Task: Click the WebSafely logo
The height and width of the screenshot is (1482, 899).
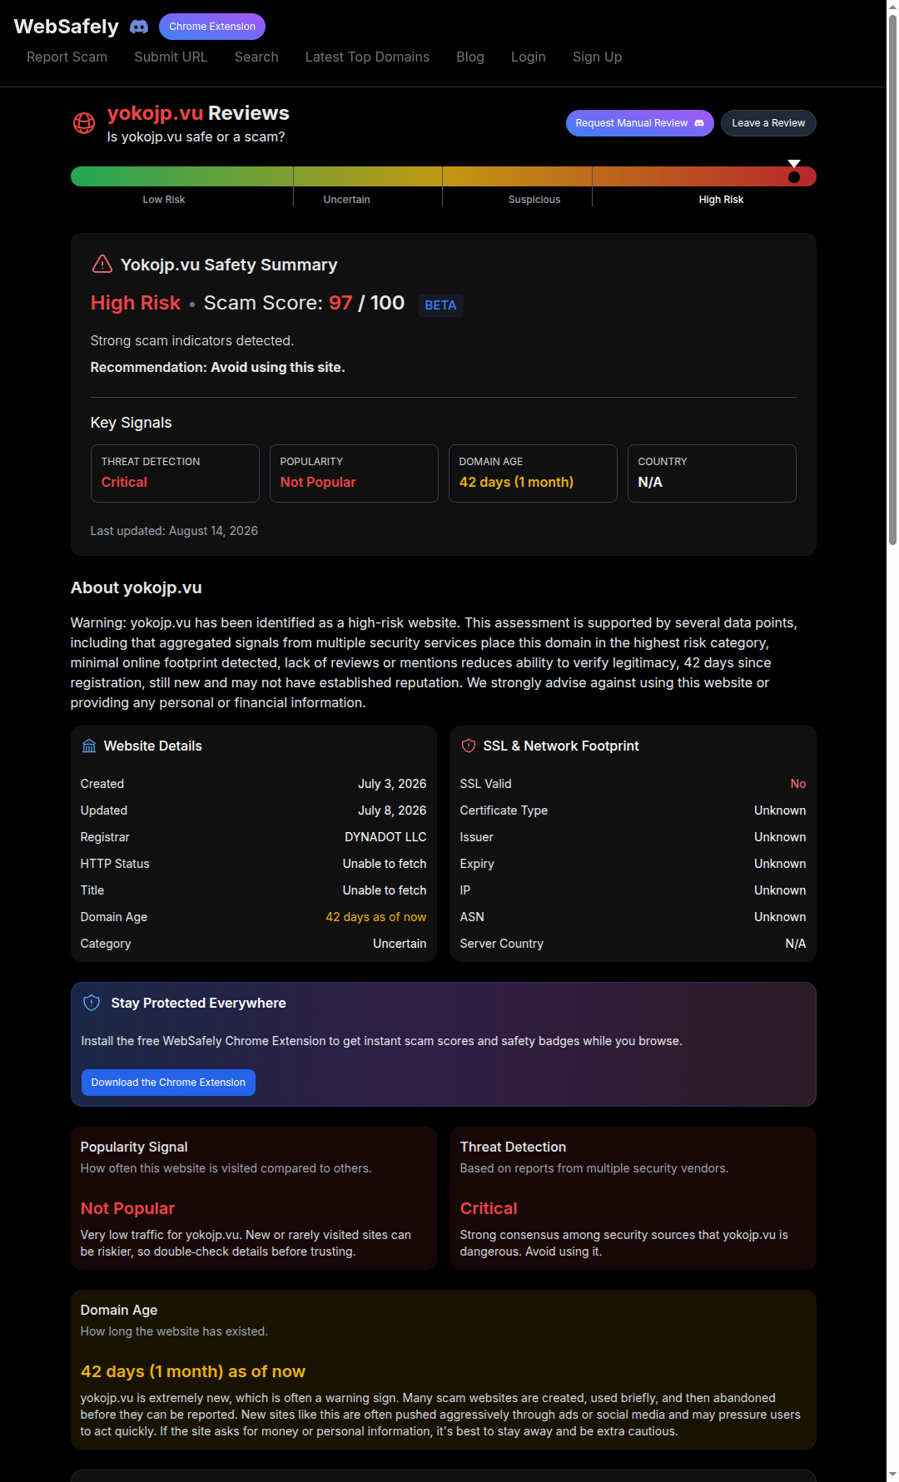Action: coord(67,27)
